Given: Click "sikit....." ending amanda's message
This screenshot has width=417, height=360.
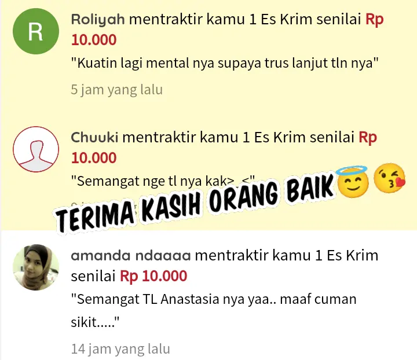Looking at the screenshot, I should 95,322.
